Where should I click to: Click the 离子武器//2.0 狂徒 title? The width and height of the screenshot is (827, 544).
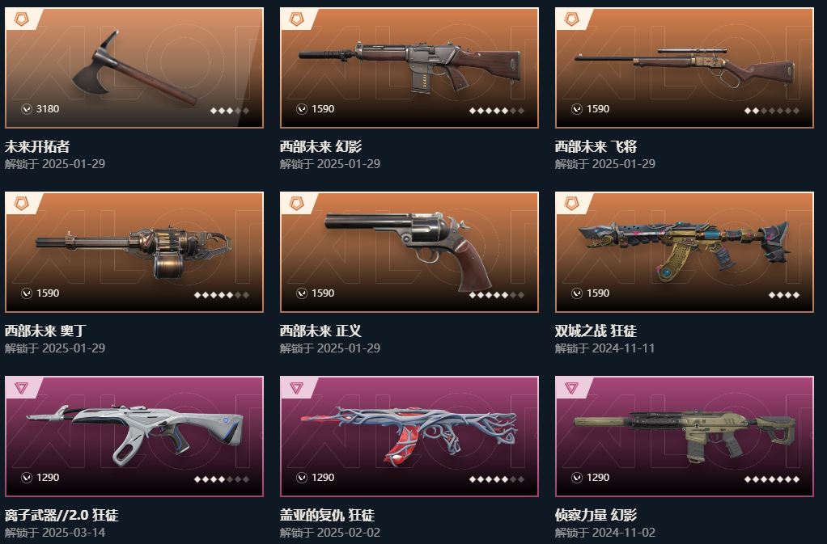click(61, 515)
